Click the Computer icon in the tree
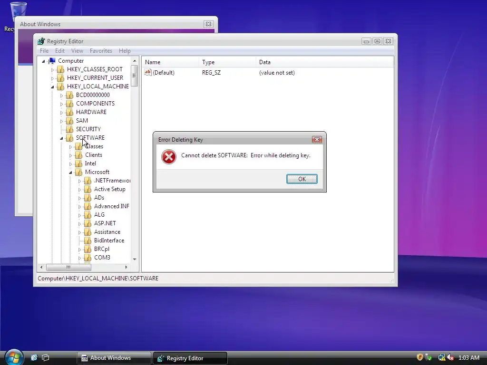This screenshot has height=365, width=487. click(x=52, y=61)
